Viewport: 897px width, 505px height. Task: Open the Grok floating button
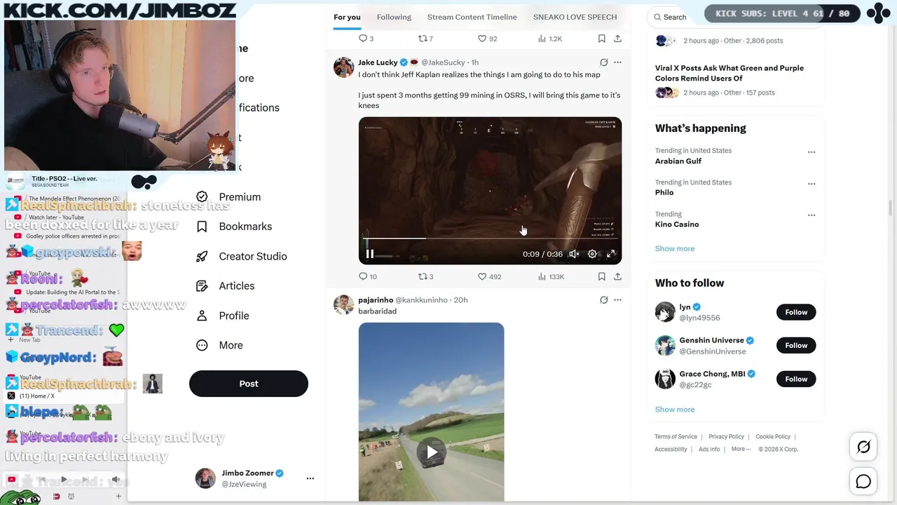click(x=863, y=447)
